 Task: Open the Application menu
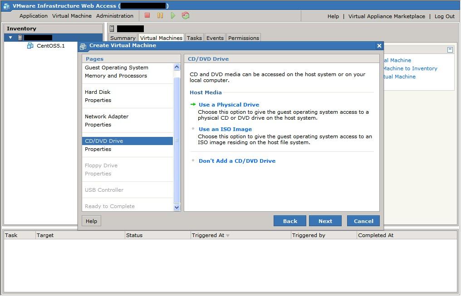[34, 16]
